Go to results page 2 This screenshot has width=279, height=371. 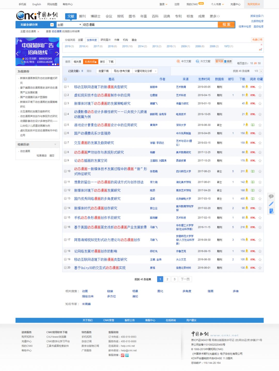167,279
